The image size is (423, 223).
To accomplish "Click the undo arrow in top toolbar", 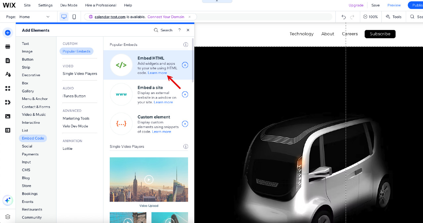I will (344, 17).
